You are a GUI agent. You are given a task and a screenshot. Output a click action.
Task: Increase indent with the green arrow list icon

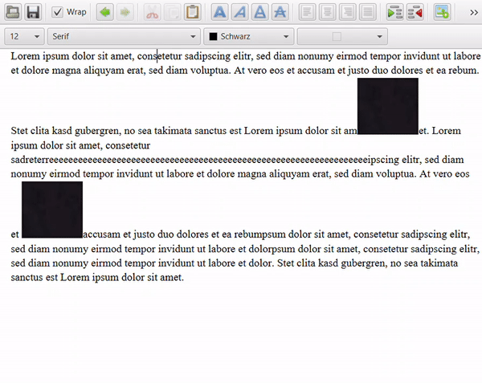(394, 12)
